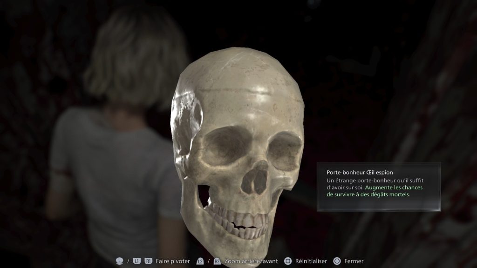Viewport: 477px width, 268px height.
Task: Select the Zoom arrière/avant label
Action: click(x=251, y=261)
